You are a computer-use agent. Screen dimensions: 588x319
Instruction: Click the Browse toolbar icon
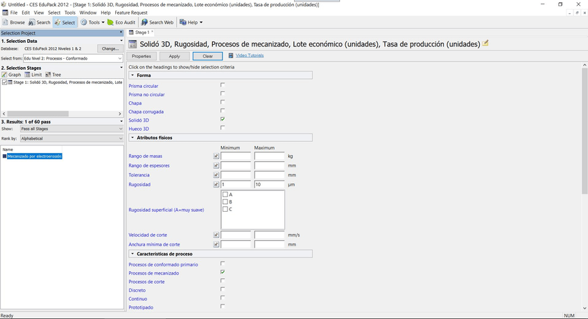(13, 22)
